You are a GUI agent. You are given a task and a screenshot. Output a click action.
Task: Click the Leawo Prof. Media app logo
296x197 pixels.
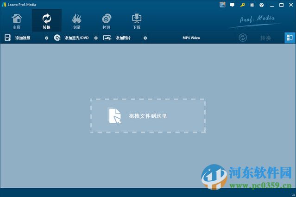coord(4,5)
